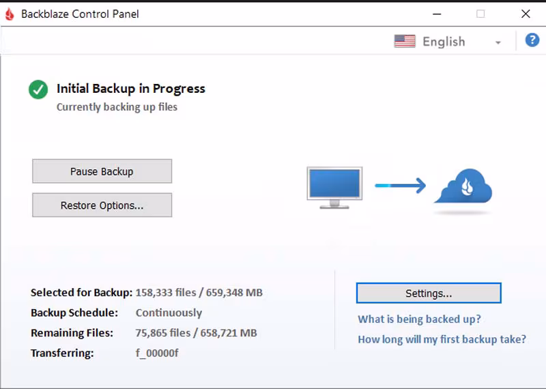Viewport: 546px width, 389px height.
Task: Click the blue help question mark icon
Action: [532, 40]
